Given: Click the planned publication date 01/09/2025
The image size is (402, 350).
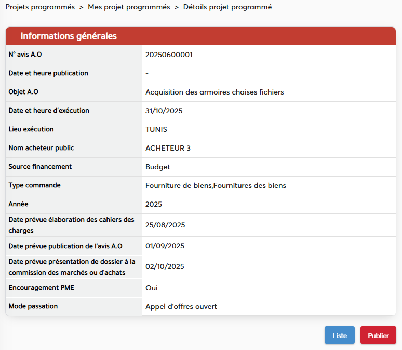Looking at the screenshot, I should click(165, 246).
